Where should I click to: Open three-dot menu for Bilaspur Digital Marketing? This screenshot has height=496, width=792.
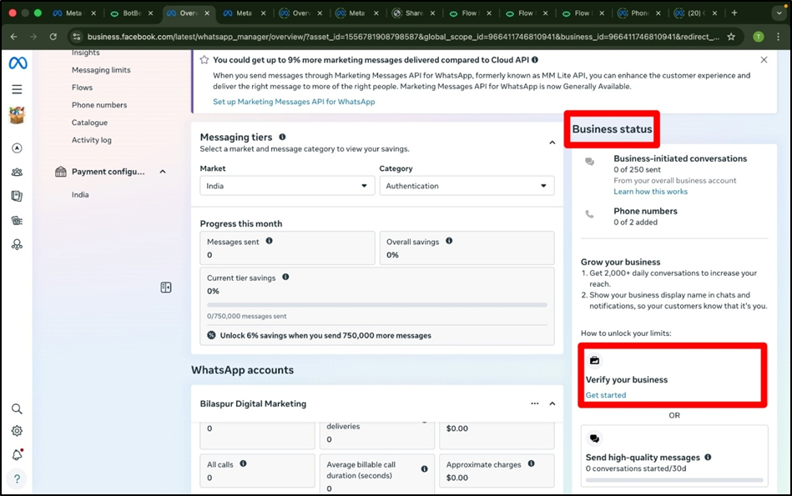click(x=535, y=403)
